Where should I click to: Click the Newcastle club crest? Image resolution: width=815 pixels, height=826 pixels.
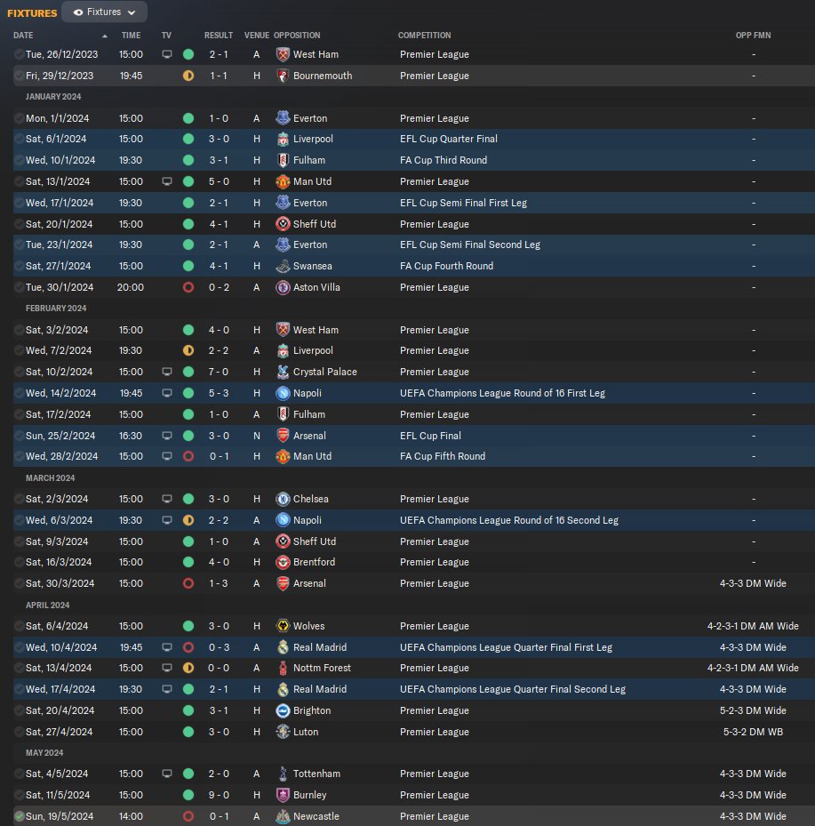click(283, 816)
